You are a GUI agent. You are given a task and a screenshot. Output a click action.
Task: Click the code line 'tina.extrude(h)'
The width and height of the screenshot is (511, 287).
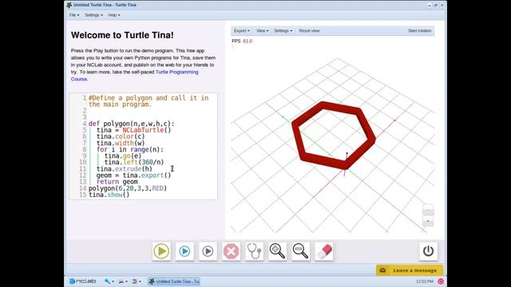125,168
